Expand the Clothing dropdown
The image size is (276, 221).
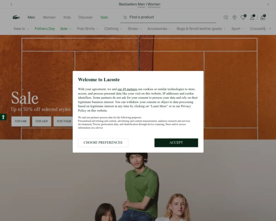(x=113, y=29)
